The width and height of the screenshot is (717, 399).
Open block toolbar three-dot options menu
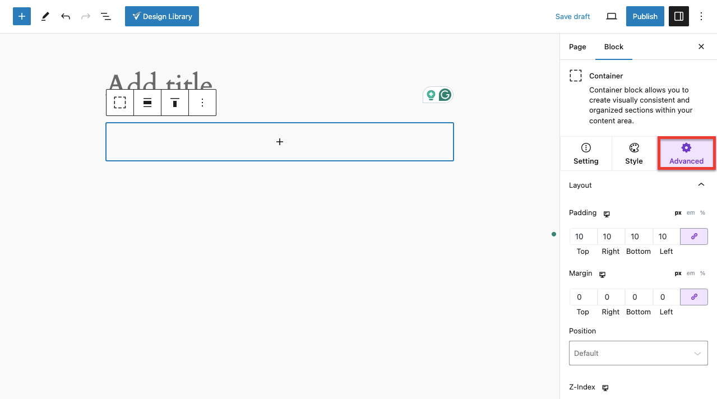click(x=202, y=103)
